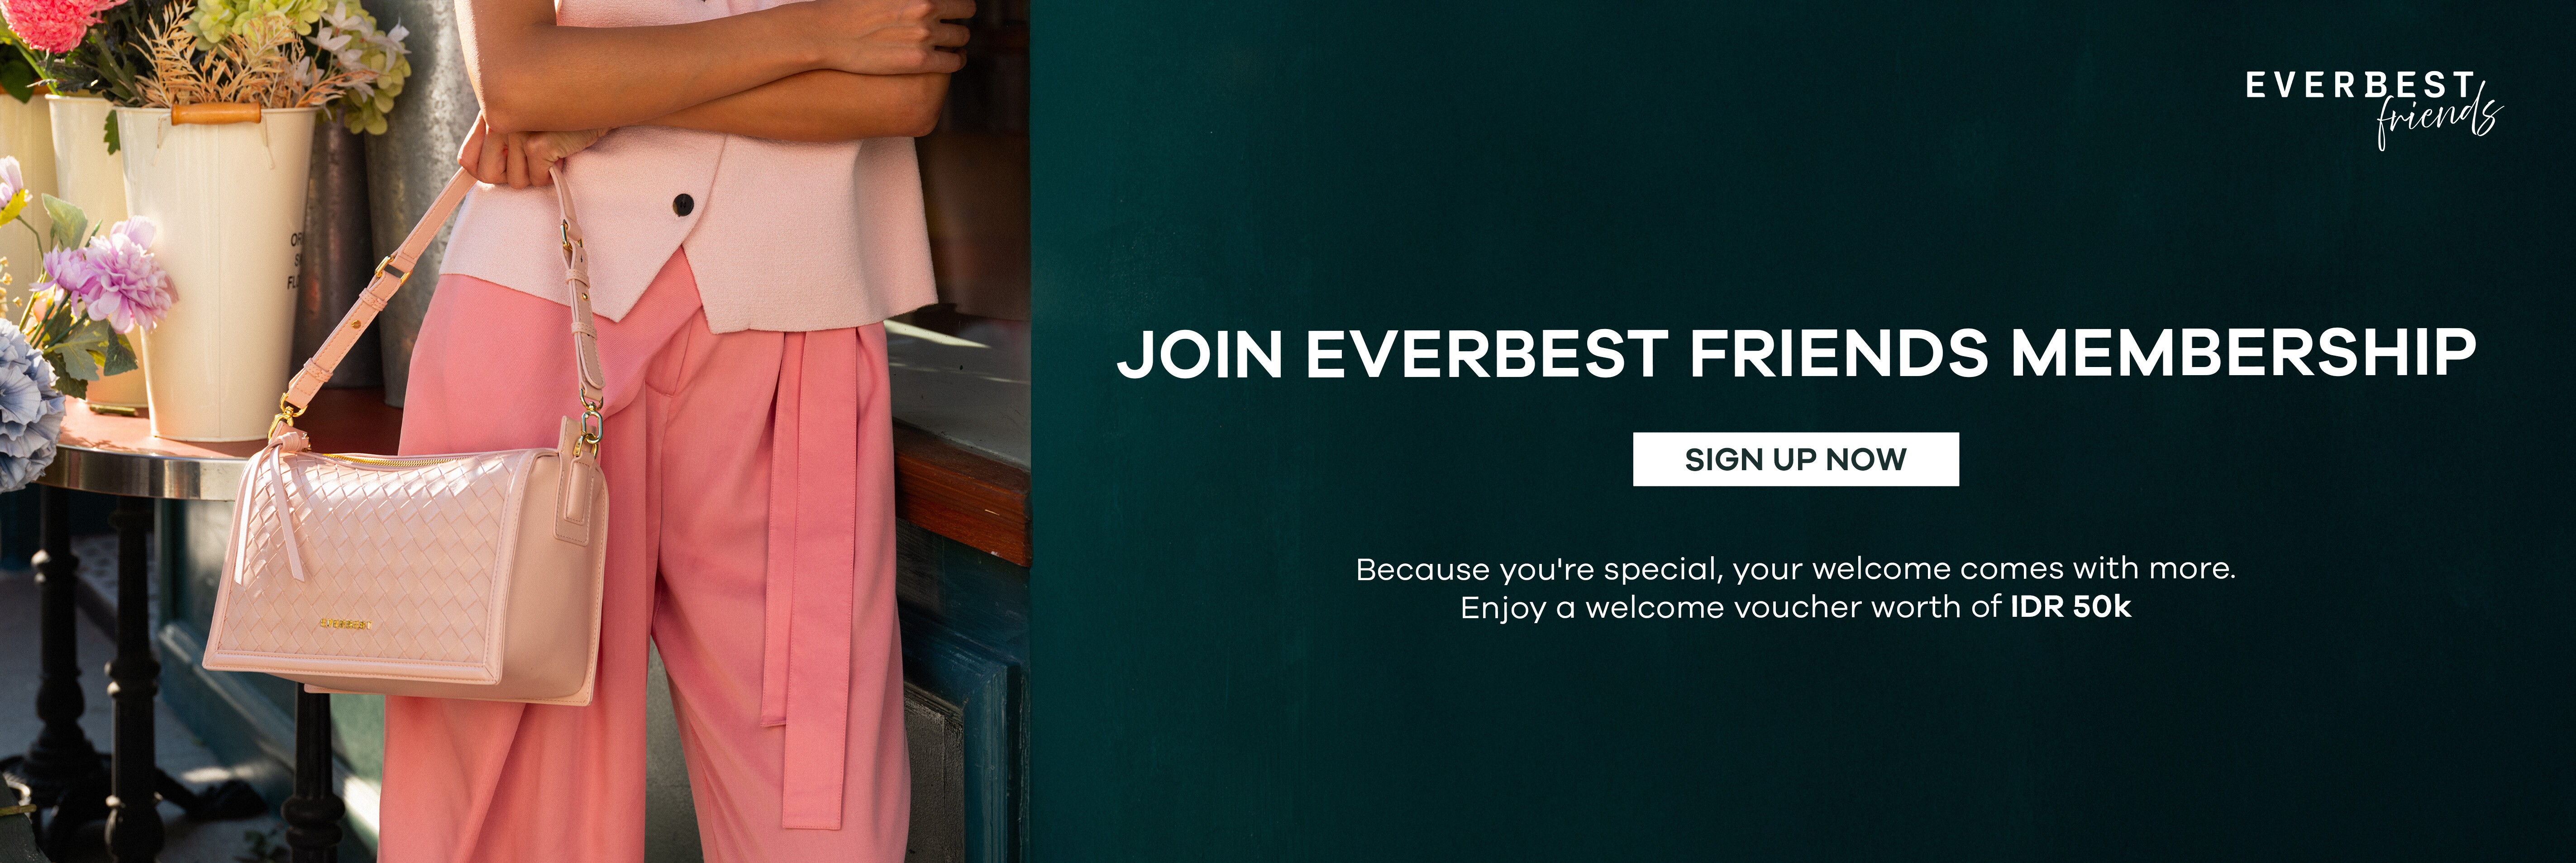
Task: Click the black button on pink vest
Action: [x=683, y=205]
